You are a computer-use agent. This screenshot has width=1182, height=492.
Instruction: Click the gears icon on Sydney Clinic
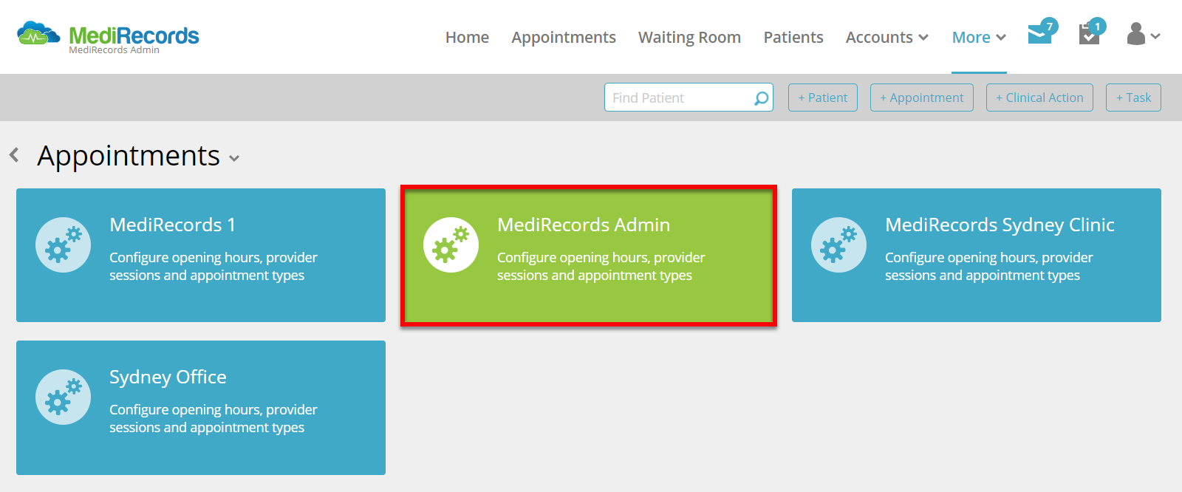838,245
